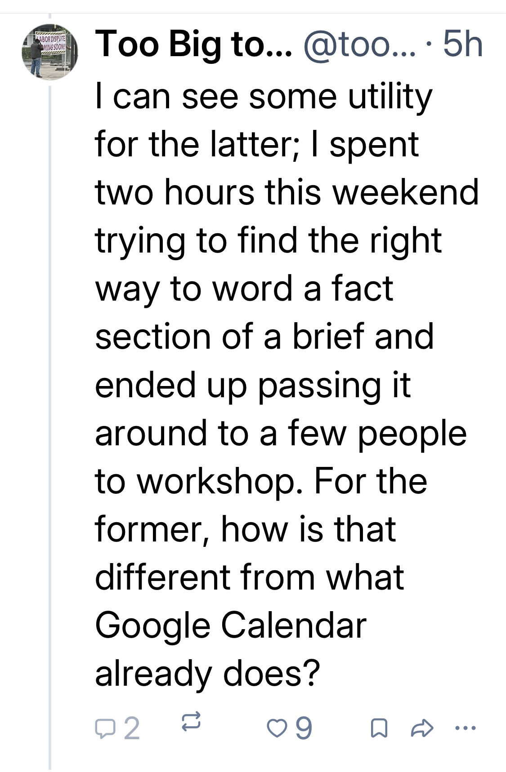Open the reply composer via comment icon
The image size is (506, 772).
click(105, 728)
